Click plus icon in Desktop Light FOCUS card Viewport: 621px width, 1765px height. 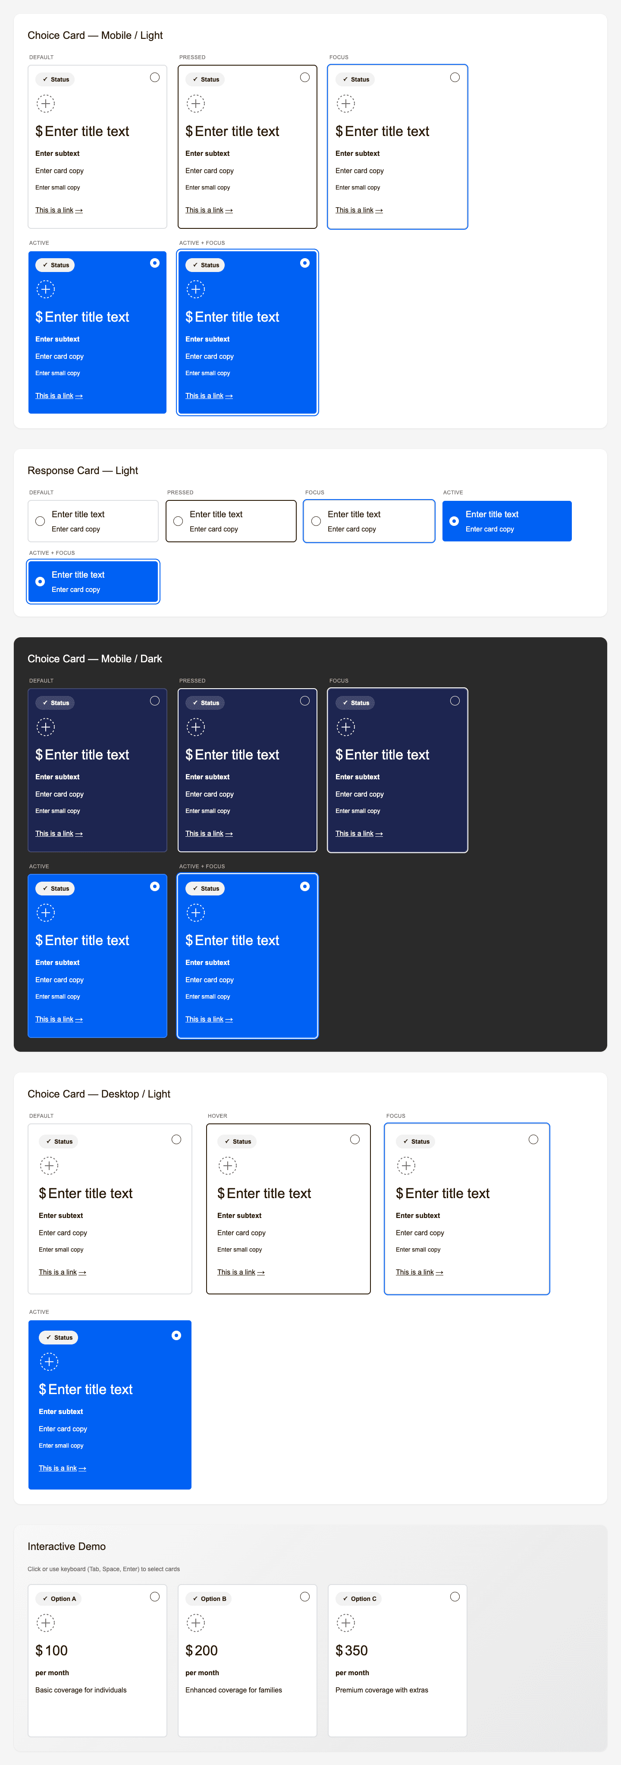[x=407, y=1166]
